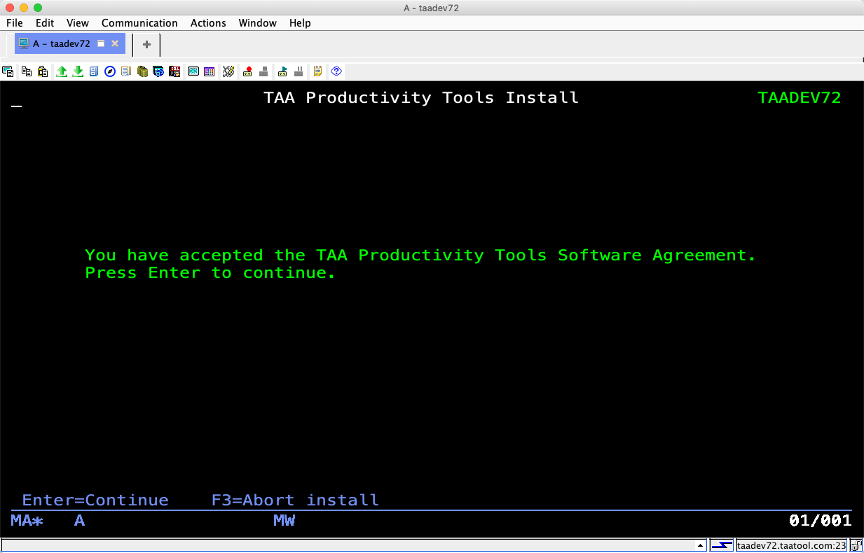Click the olive stacked-boxes toolbar icon
This screenshot has height=553, width=864.
pos(142,71)
